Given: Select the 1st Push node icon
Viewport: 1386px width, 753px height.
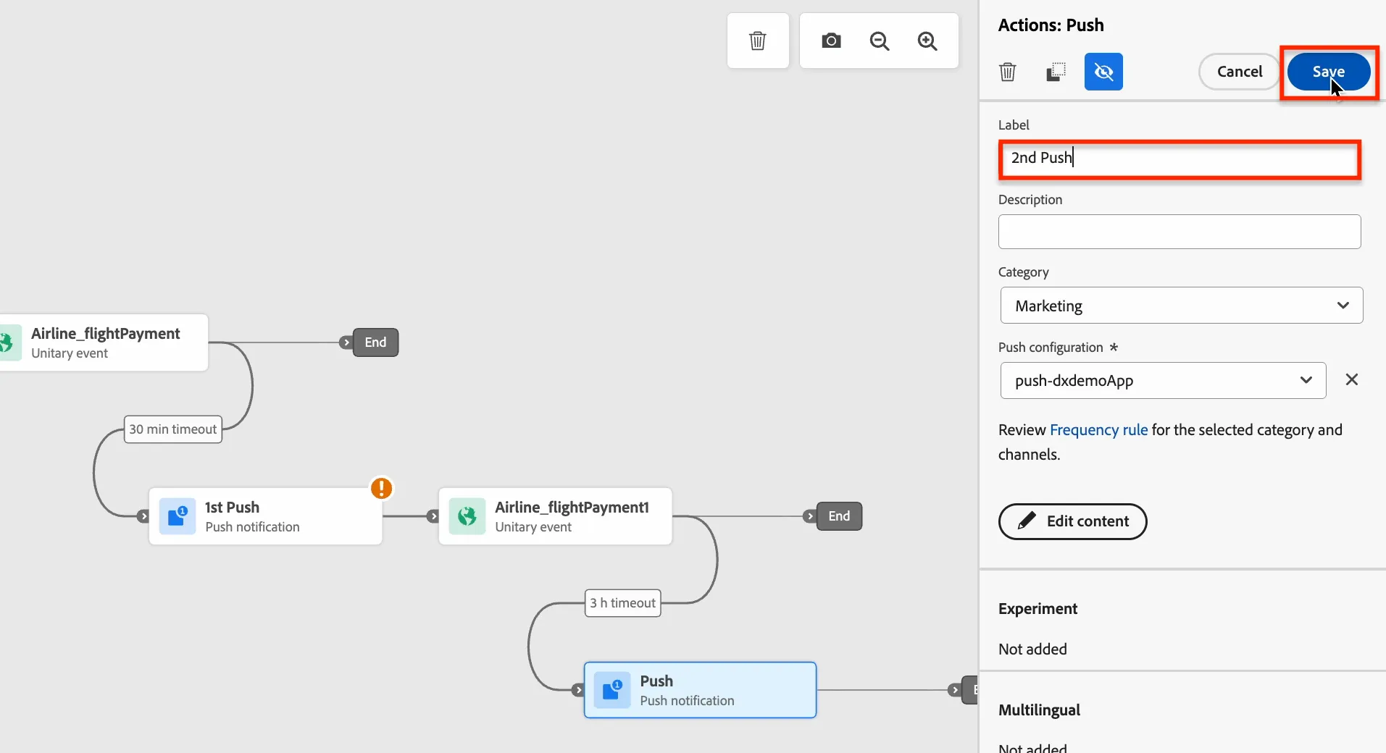Looking at the screenshot, I should (178, 516).
